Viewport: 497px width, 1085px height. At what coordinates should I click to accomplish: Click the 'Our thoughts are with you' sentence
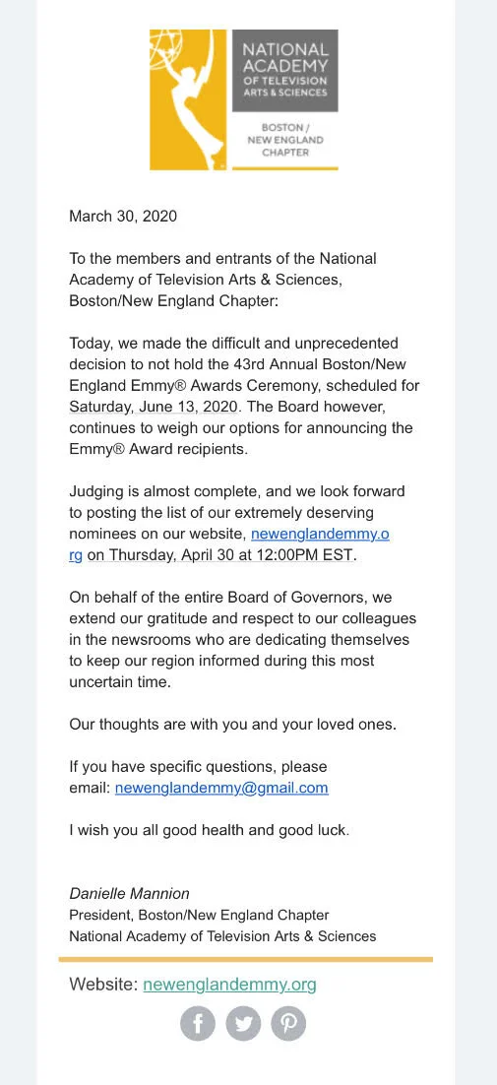pyautogui.click(x=233, y=726)
